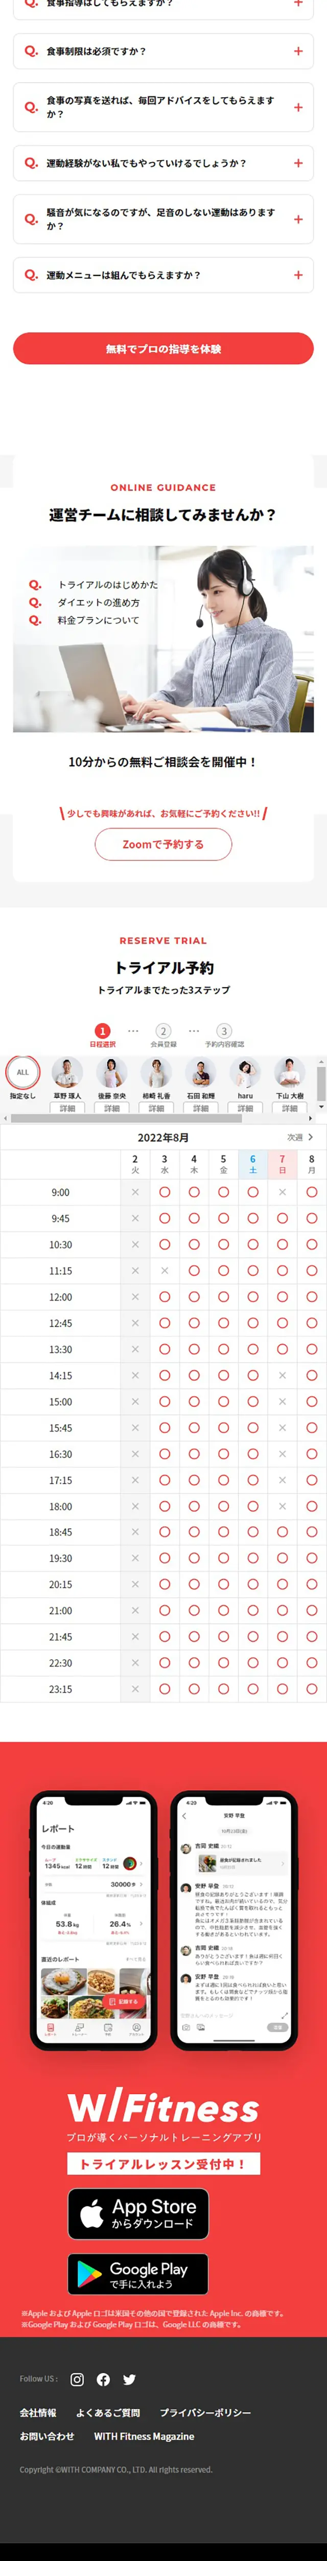This screenshot has width=327, height=2561.
Task: Open 詳細 under trainer 草野 瑛人
Action: click(x=67, y=1107)
